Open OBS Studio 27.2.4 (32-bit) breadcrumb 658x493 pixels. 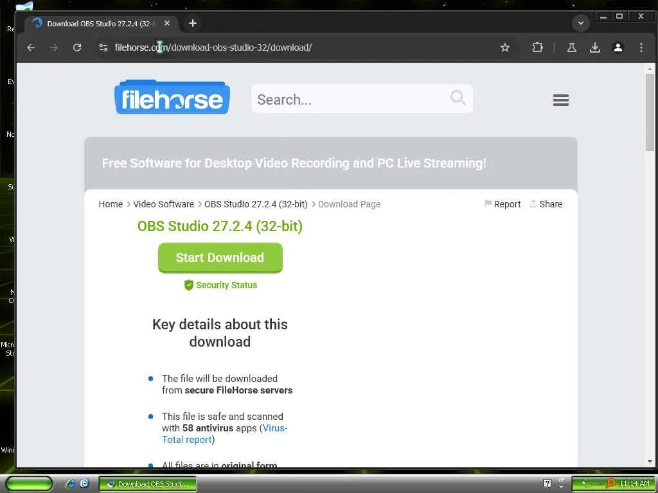256,204
